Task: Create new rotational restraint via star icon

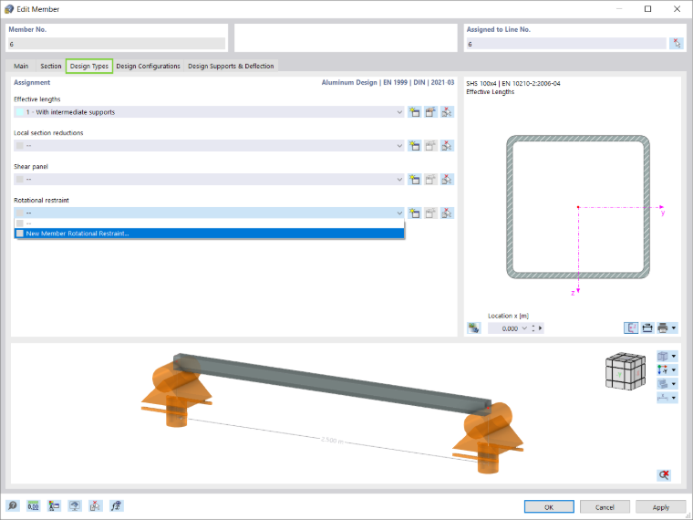Action: [414, 213]
